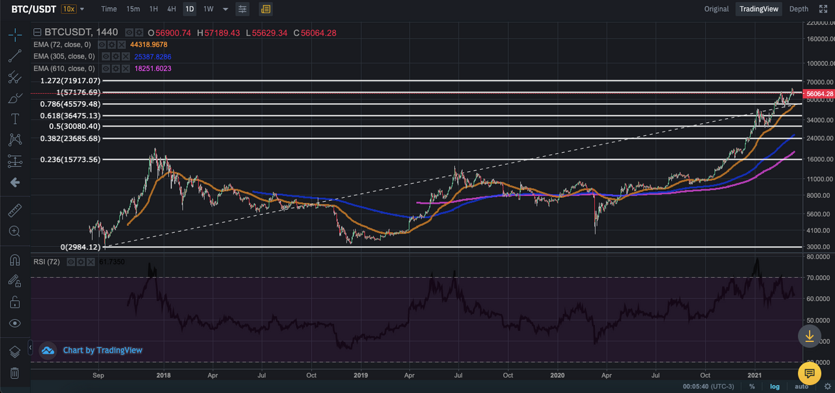Click the 56064.28 current price label
Screen dimensions: 835x393
819,93
